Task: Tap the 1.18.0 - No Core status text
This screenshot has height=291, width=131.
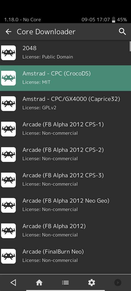Action: point(22,20)
